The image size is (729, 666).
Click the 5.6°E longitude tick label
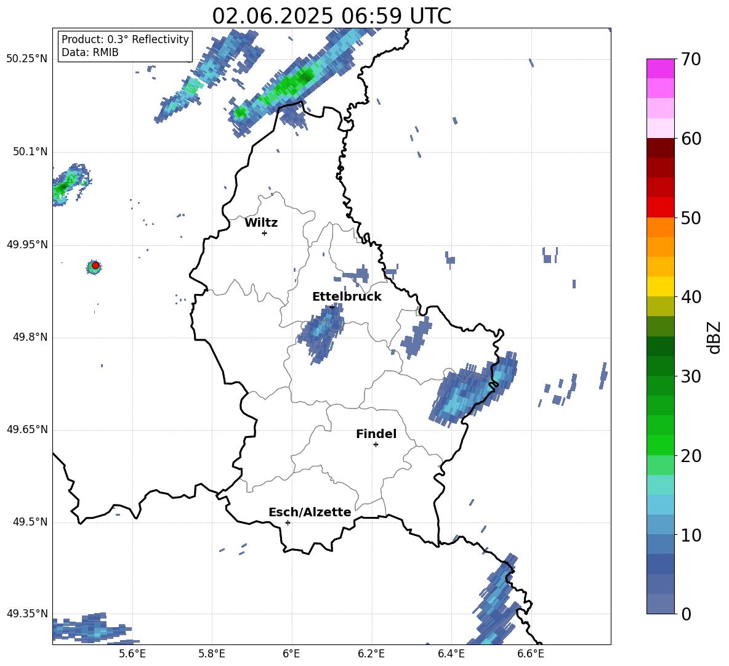coord(132,654)
